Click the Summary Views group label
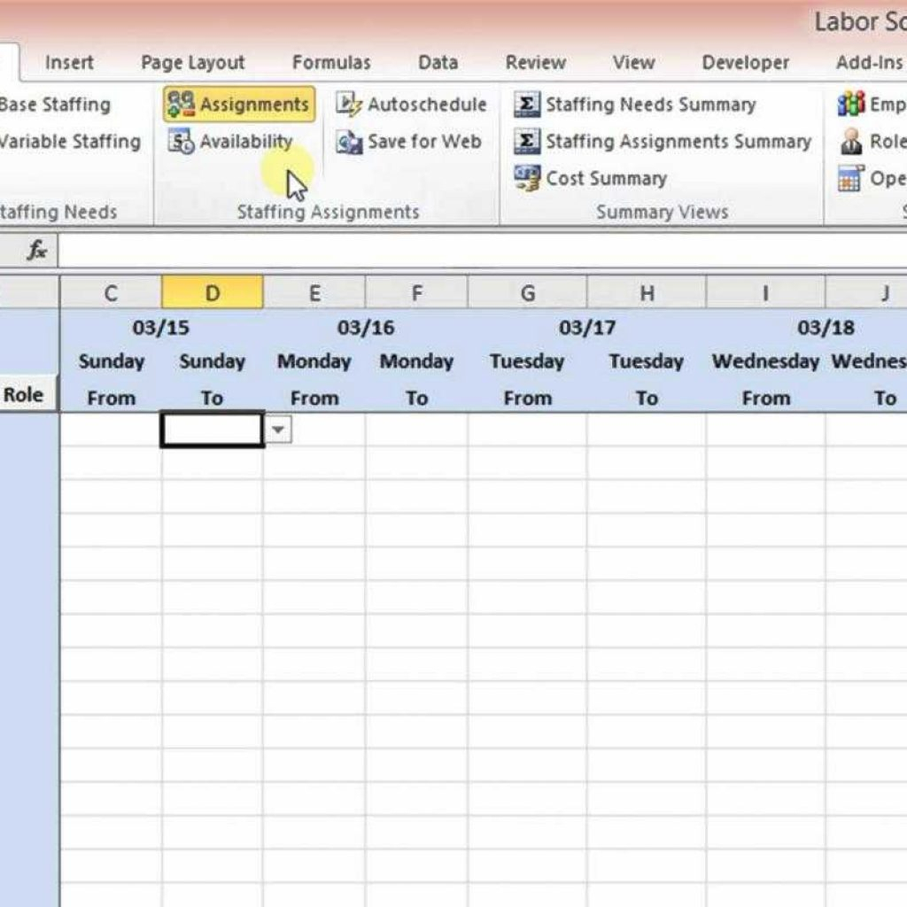The image size is (907, 907). 663,213
